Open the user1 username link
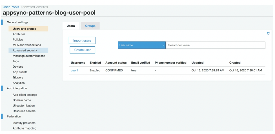275x134 pixels. (74, 70)
